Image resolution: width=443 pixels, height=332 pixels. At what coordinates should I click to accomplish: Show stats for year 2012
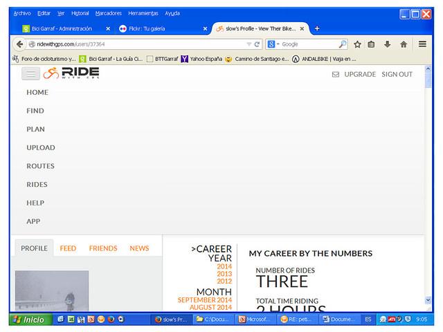[224, 282]
